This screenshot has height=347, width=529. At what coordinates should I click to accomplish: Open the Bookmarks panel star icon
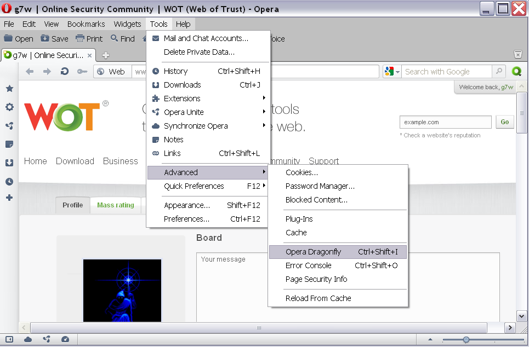(x=9, y=89)
